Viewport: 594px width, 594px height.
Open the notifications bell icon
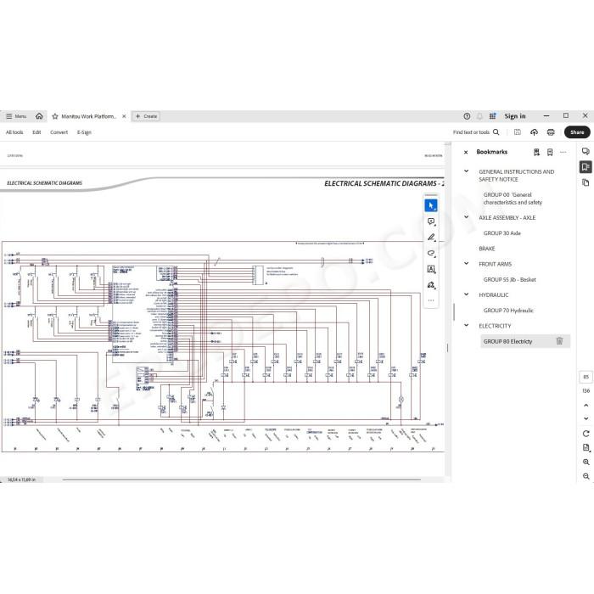[x=479, y=116]
